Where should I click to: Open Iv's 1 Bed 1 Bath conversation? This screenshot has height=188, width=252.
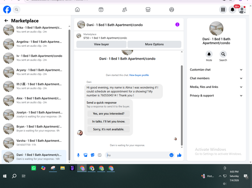click(x=34, y=58)
